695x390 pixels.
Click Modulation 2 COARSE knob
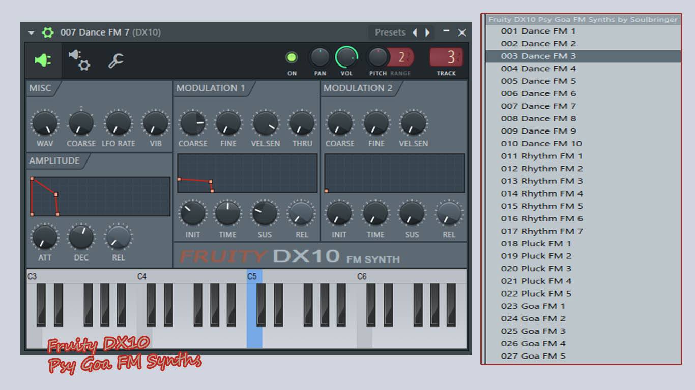tap(339, 123)
